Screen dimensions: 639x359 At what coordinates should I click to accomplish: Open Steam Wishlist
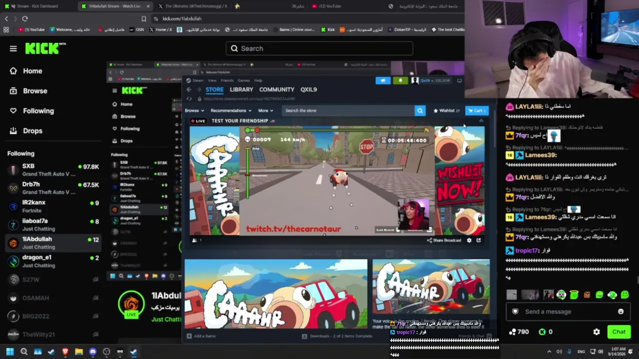(447, 111)
